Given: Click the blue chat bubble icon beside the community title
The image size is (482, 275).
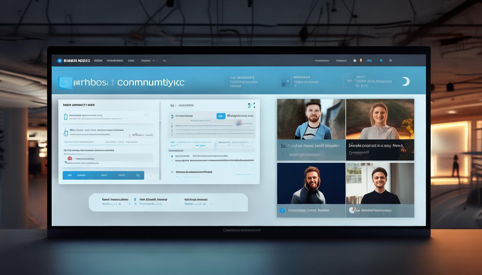Looking at the screenshot, I should 65,83.
